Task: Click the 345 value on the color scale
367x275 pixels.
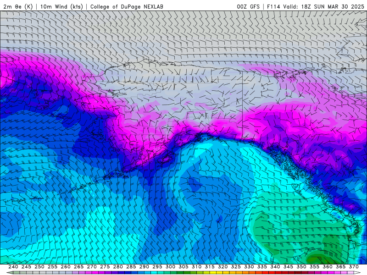Action: coord(289,267)
